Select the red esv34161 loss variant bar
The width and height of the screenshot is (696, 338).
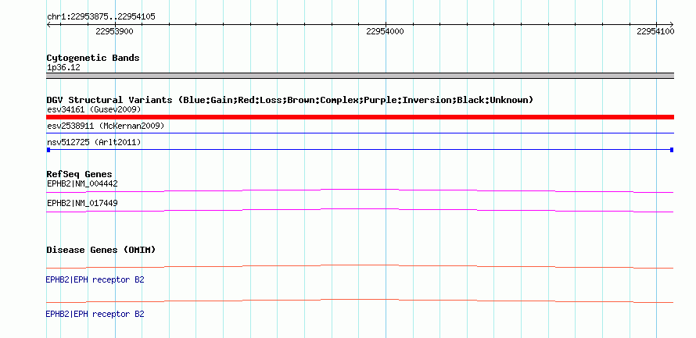click(360, 117)
